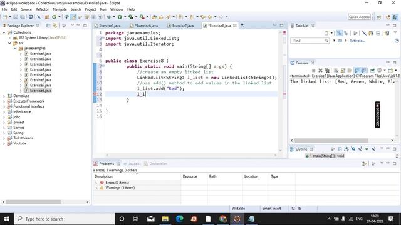This screenshot has width=401, height=225.
Task: Click the New Task icon in Task List
Action: (326, 33)
